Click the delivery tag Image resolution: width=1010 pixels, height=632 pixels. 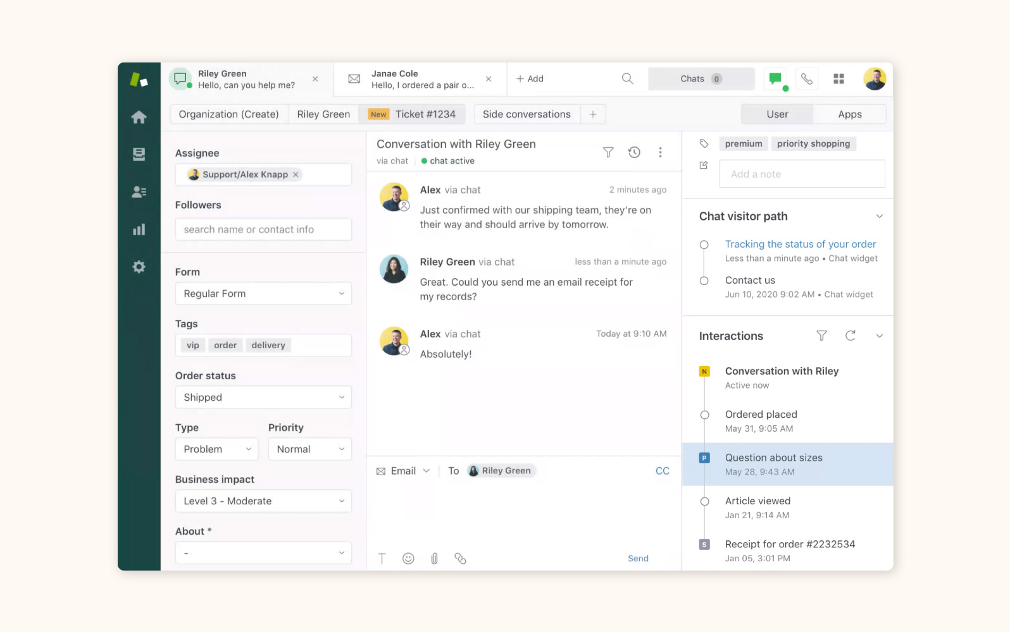pyautogui.click(x=268, y=345)
